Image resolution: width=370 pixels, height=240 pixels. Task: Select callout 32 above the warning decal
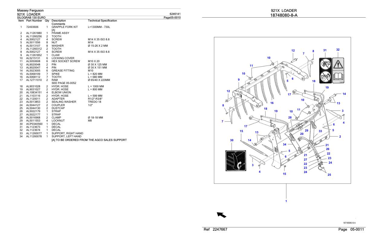click(x=338, y=49)
